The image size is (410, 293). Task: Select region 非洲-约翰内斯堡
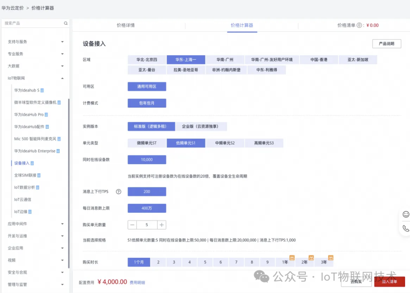coord(226,70)
